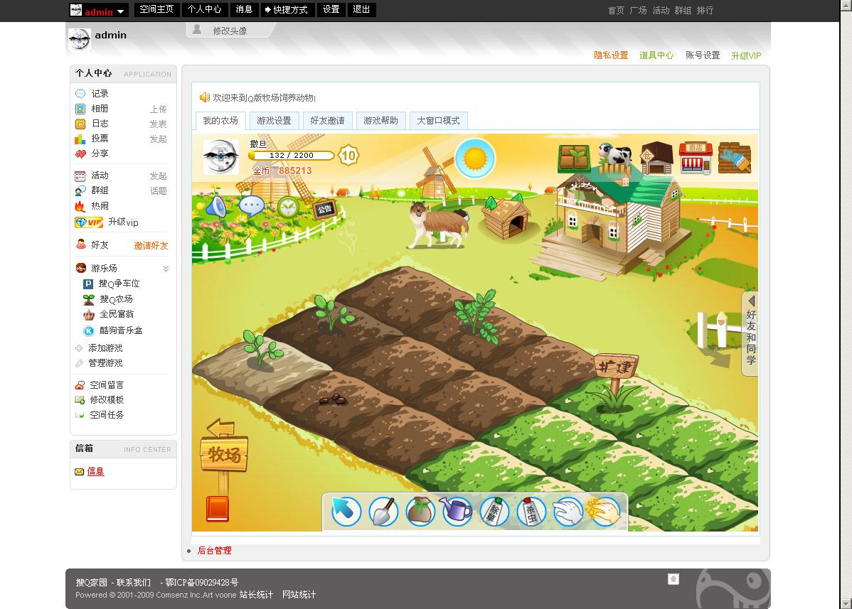852x609 pixels.
Task: Open the 快捷方式 dropdown menu
Action: coord(287,10)
